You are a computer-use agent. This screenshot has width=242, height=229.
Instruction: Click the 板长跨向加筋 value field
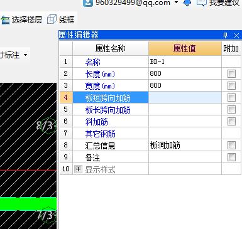[185, 110]
